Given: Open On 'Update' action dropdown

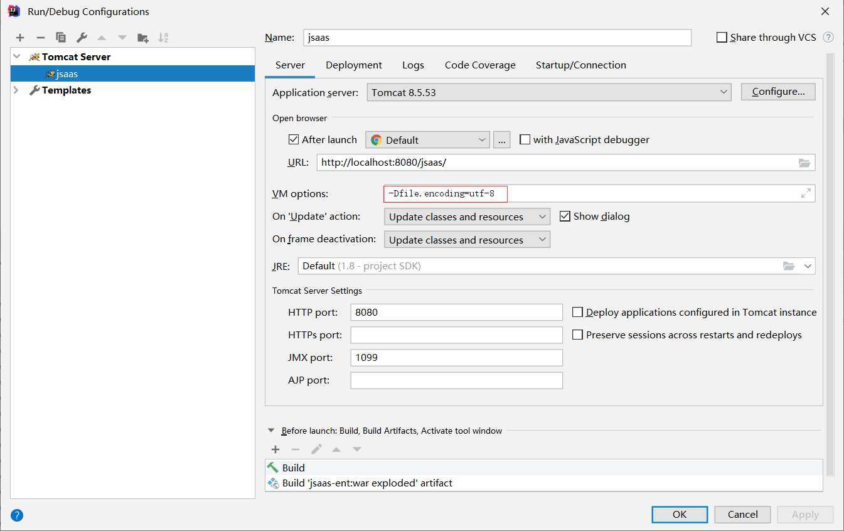Looking at the screenshot, I should tap(467, 217).
